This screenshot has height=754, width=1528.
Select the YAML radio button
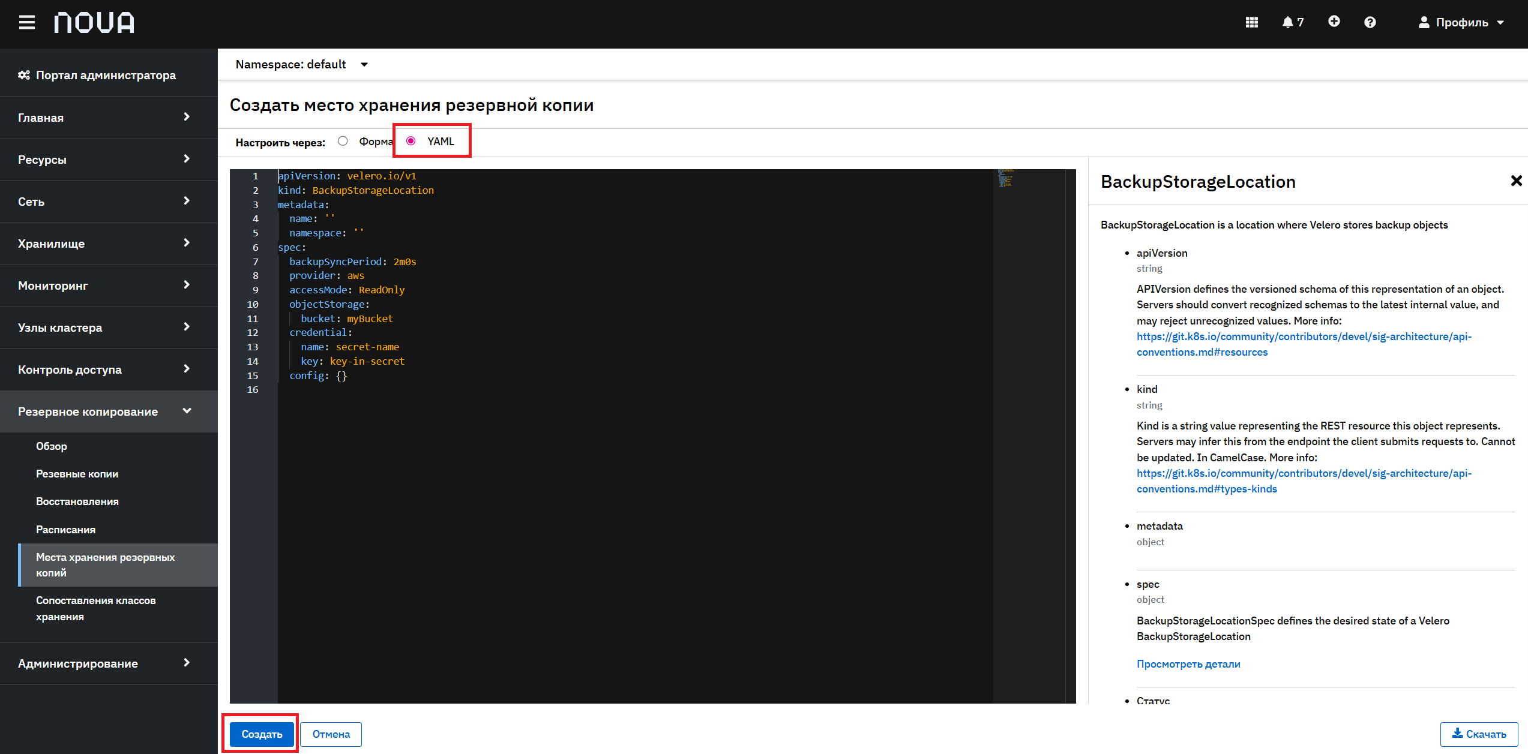[x=411, y=141]
